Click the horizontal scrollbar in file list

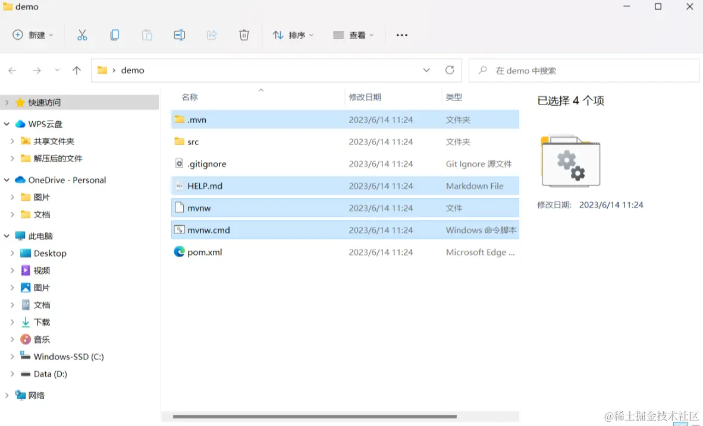tap(315, 416)
